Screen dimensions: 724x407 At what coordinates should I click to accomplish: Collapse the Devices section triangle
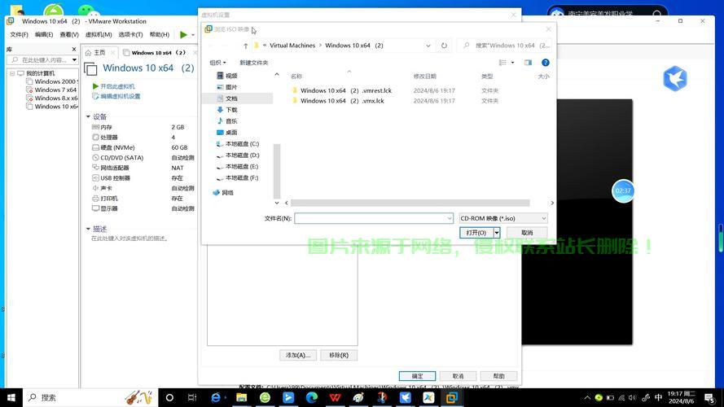[88, 117]
